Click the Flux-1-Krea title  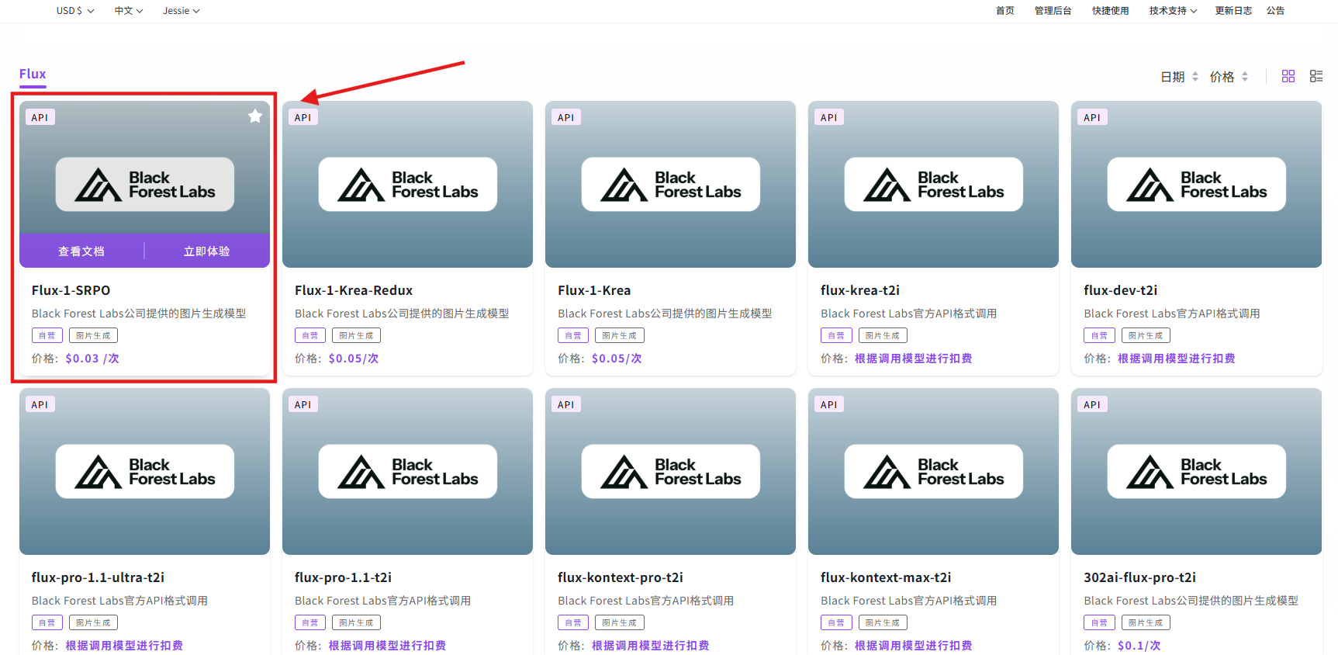(x=594, y=290)
